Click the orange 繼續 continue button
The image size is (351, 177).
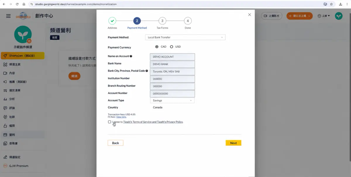pos(74,76)
